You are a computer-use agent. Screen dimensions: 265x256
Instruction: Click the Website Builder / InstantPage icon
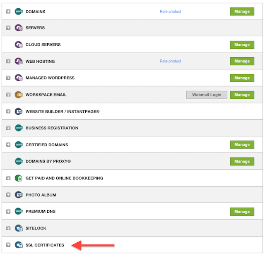pos(19,111)
